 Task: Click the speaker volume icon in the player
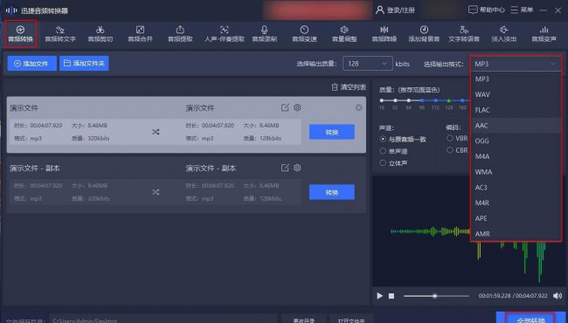[x=558, y=296]
